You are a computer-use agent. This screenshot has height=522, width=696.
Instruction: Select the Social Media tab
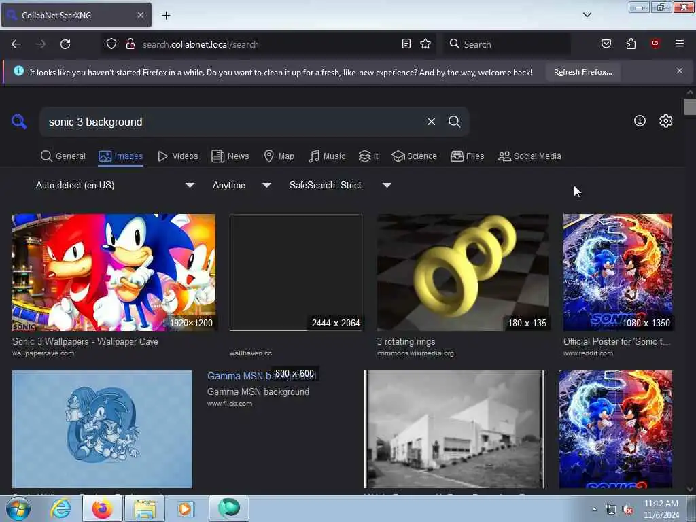(x=529, y=156)
